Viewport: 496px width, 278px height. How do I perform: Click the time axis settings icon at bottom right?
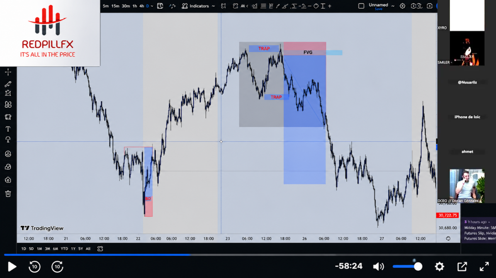pos(448,239)
